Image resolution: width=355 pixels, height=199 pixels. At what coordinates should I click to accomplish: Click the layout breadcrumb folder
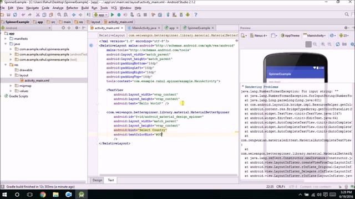(x=94, y=22)
